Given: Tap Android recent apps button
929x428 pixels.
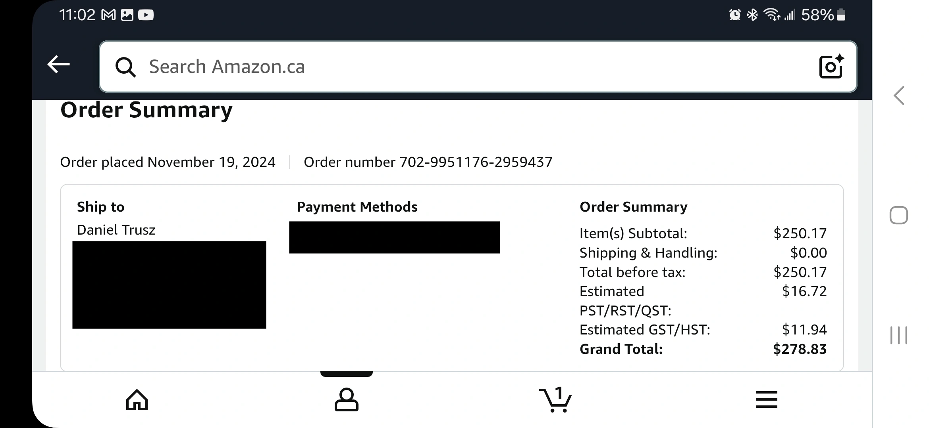Looking at the screenshot, I should pyautogui.click(x=899, y=335).
